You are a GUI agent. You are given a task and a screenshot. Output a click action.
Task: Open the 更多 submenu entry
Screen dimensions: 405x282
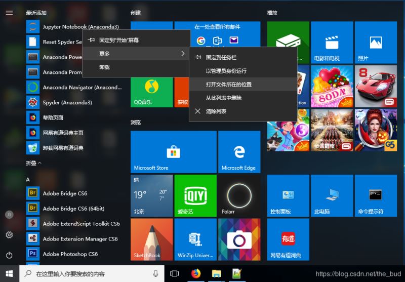(136, 54)
